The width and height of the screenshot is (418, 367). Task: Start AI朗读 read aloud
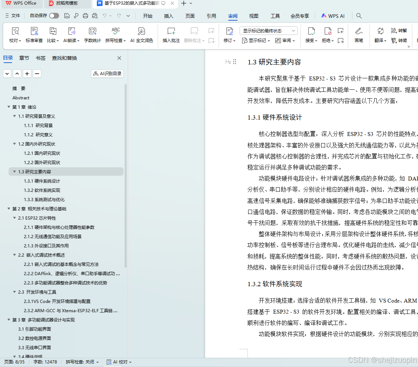pyautogui.click(x=70, y=35)
